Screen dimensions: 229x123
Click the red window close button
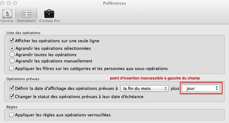tap(2, 3)
